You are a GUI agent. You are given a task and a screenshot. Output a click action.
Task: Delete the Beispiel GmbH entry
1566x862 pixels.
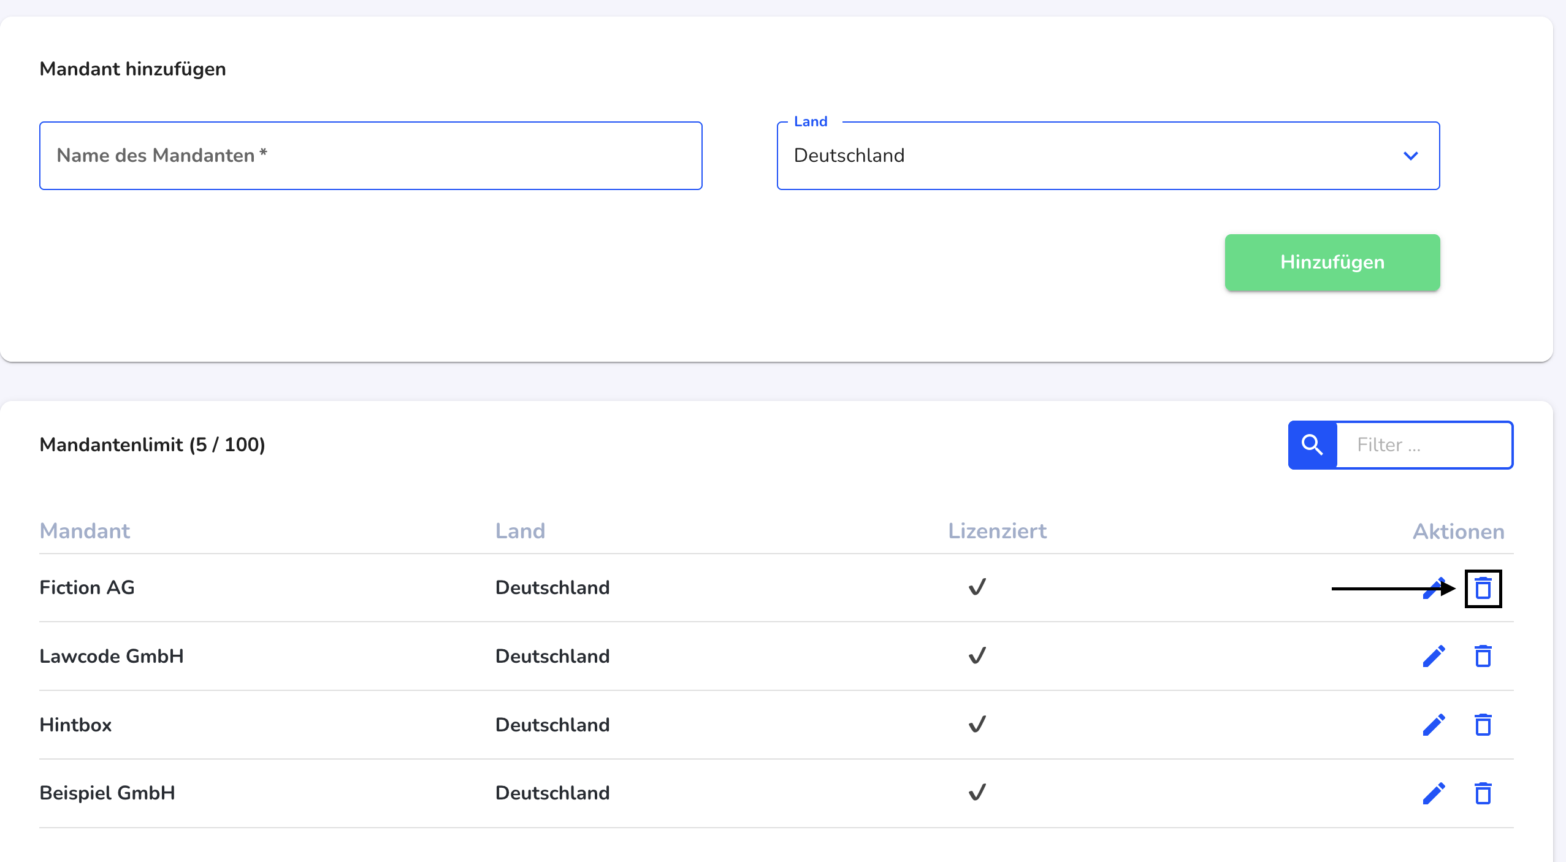tap(1483, 793)
